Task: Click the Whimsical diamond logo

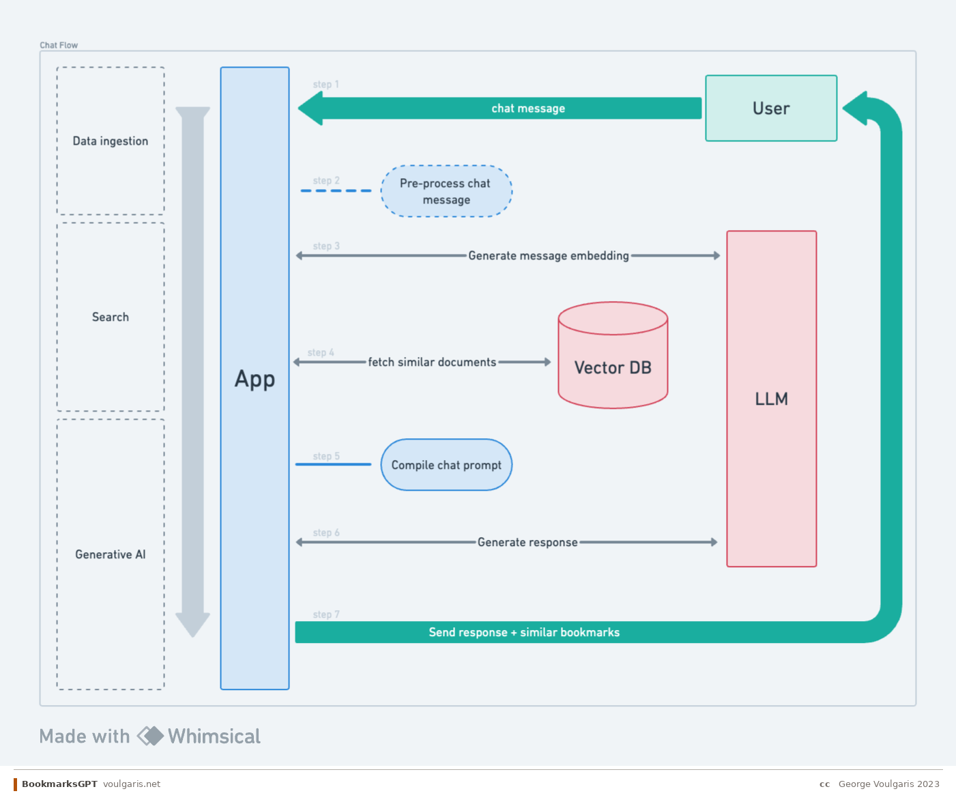Action: point(149,736)
